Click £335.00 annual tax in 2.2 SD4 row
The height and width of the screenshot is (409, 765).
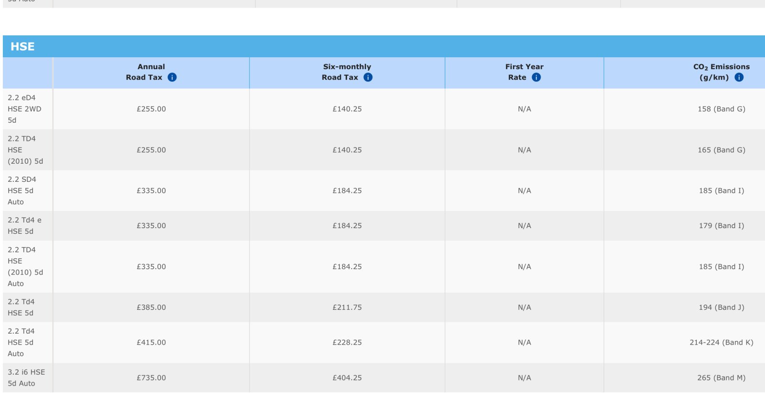pos(151,190)
